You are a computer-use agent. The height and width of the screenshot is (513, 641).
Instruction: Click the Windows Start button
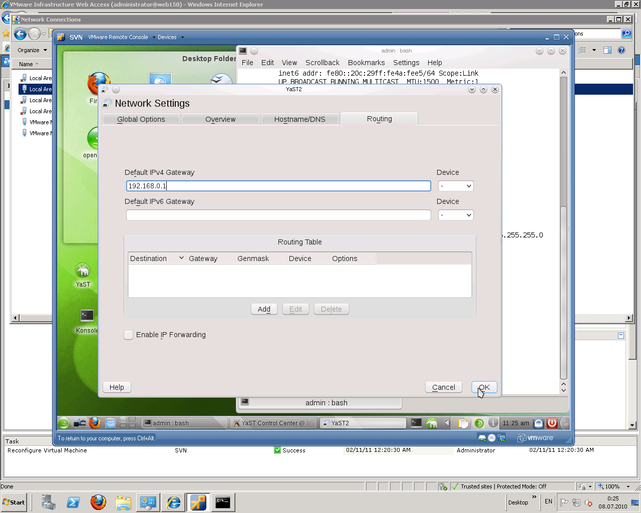[14, 502]
